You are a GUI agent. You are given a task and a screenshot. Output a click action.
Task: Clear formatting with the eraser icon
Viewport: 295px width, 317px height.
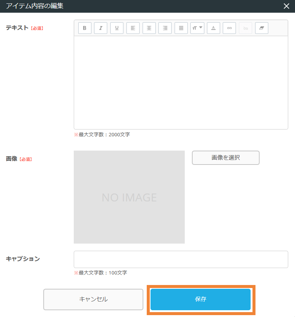coord(262,28)
